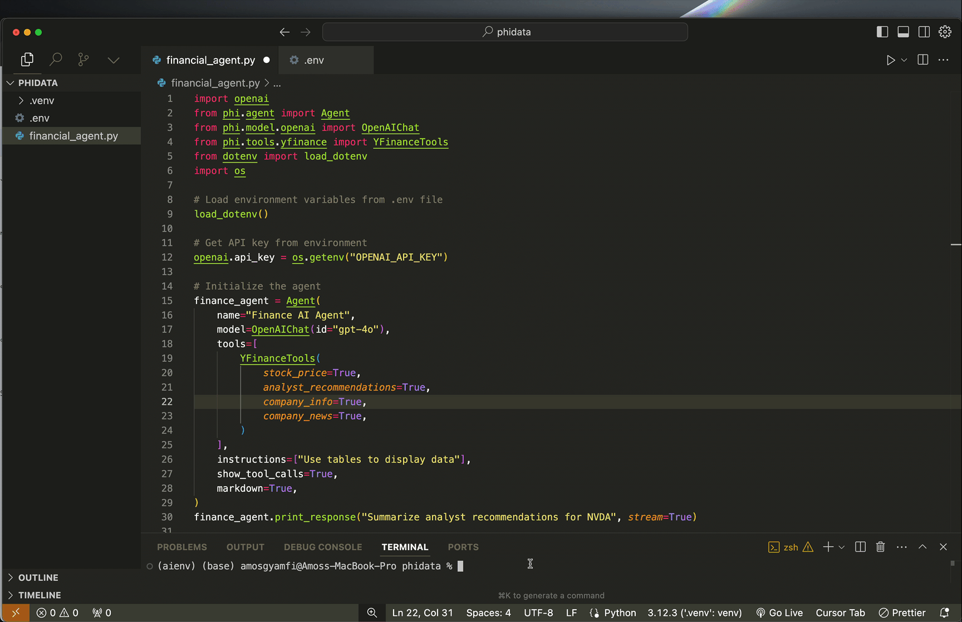
Task: Click the phidata command center search box
Action: click(505, 32)
